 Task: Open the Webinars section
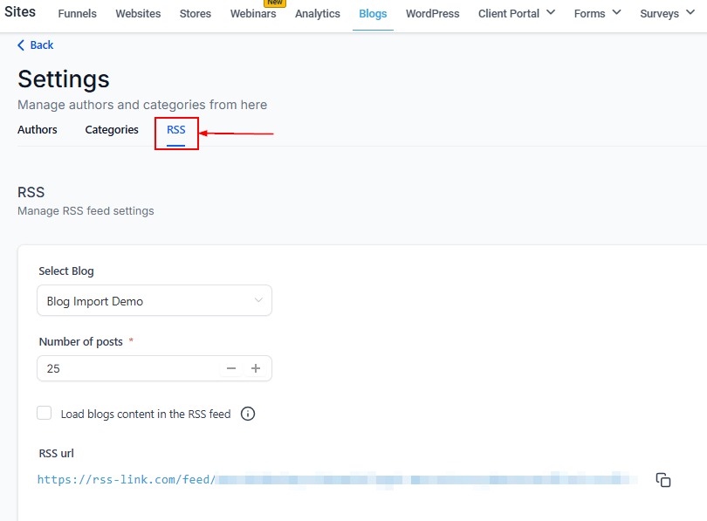click(x=253, y=14)
